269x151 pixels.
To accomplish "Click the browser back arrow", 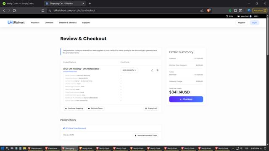I will coord(4,10).
